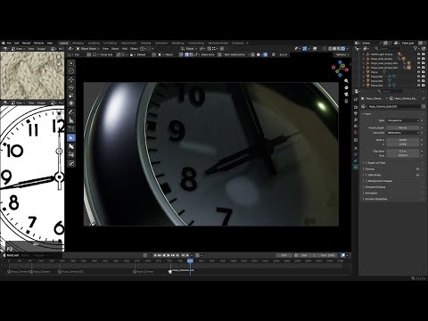The image size is (428, 321).
Task: Toggle the show gizmo button
Action: 304,48
